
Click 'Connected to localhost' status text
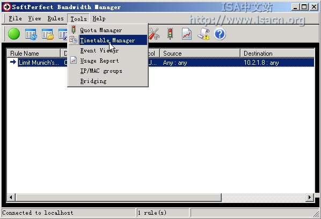pyautogui.click(x=38, y=213)
